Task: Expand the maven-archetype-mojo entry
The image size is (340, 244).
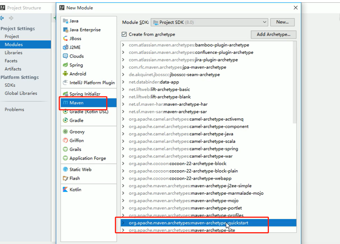Action: [x=123, y=201]
